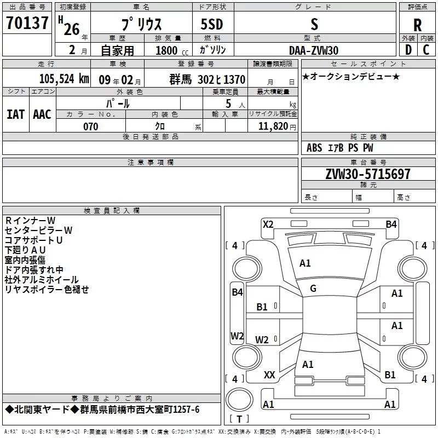Click inspector note コアサポート U
The width and height of the screenshot is (438, 438).
pyautogui.click(x=33, y=240)
